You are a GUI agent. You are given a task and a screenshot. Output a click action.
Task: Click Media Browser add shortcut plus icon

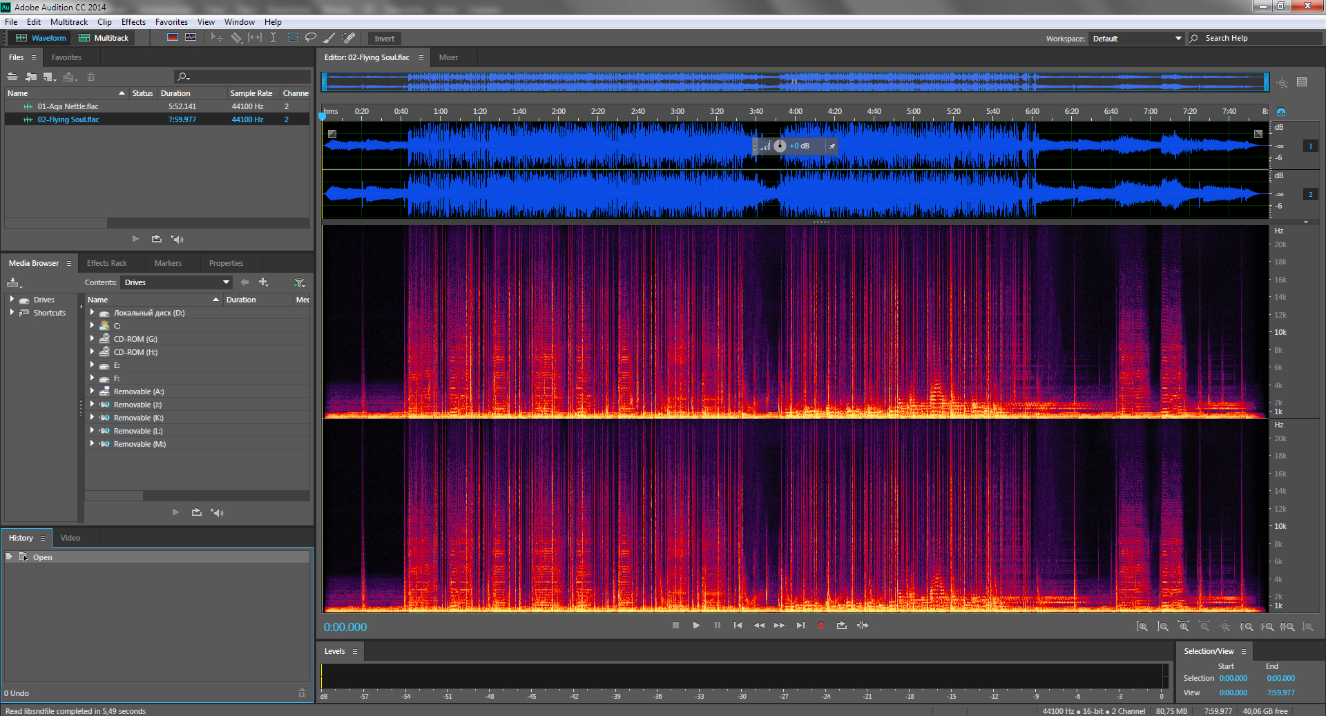[x=263, y=282]
